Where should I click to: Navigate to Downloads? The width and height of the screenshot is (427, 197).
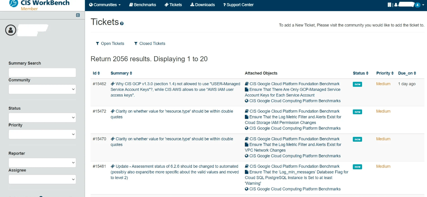203,5
